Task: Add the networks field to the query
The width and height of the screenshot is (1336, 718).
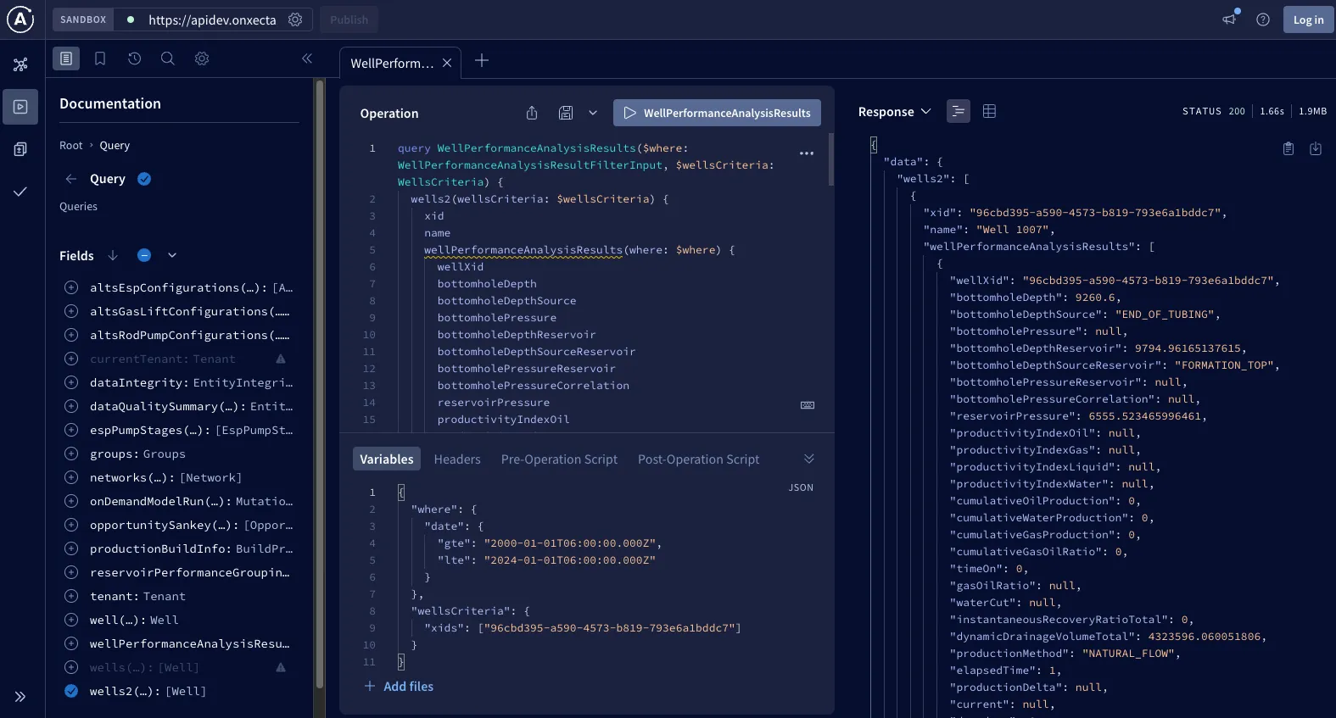Action: [x=71, y=477]
